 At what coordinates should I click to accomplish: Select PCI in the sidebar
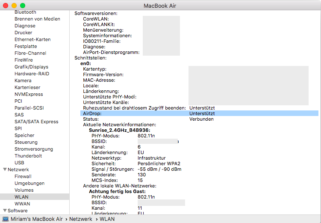[18, 101]
